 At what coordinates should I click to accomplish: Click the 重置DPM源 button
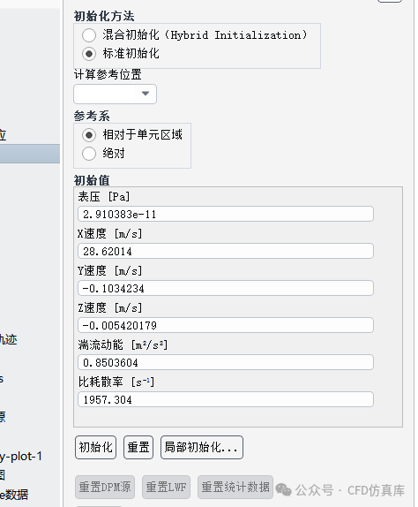click(x=105, y=487)
